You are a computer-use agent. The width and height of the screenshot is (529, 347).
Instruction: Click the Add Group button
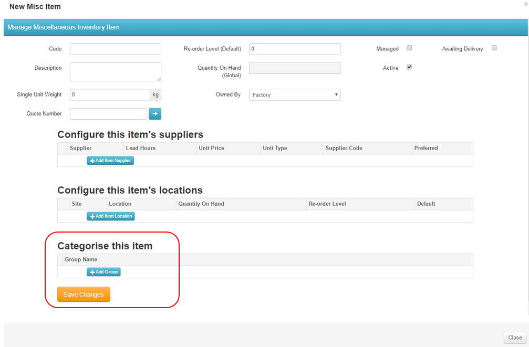[x=103, y=272]
